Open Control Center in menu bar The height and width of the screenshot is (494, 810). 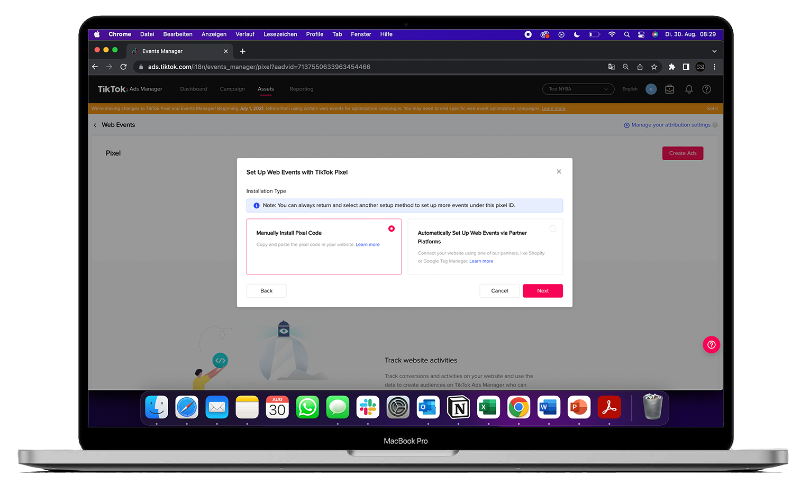[x=641, y=34]
